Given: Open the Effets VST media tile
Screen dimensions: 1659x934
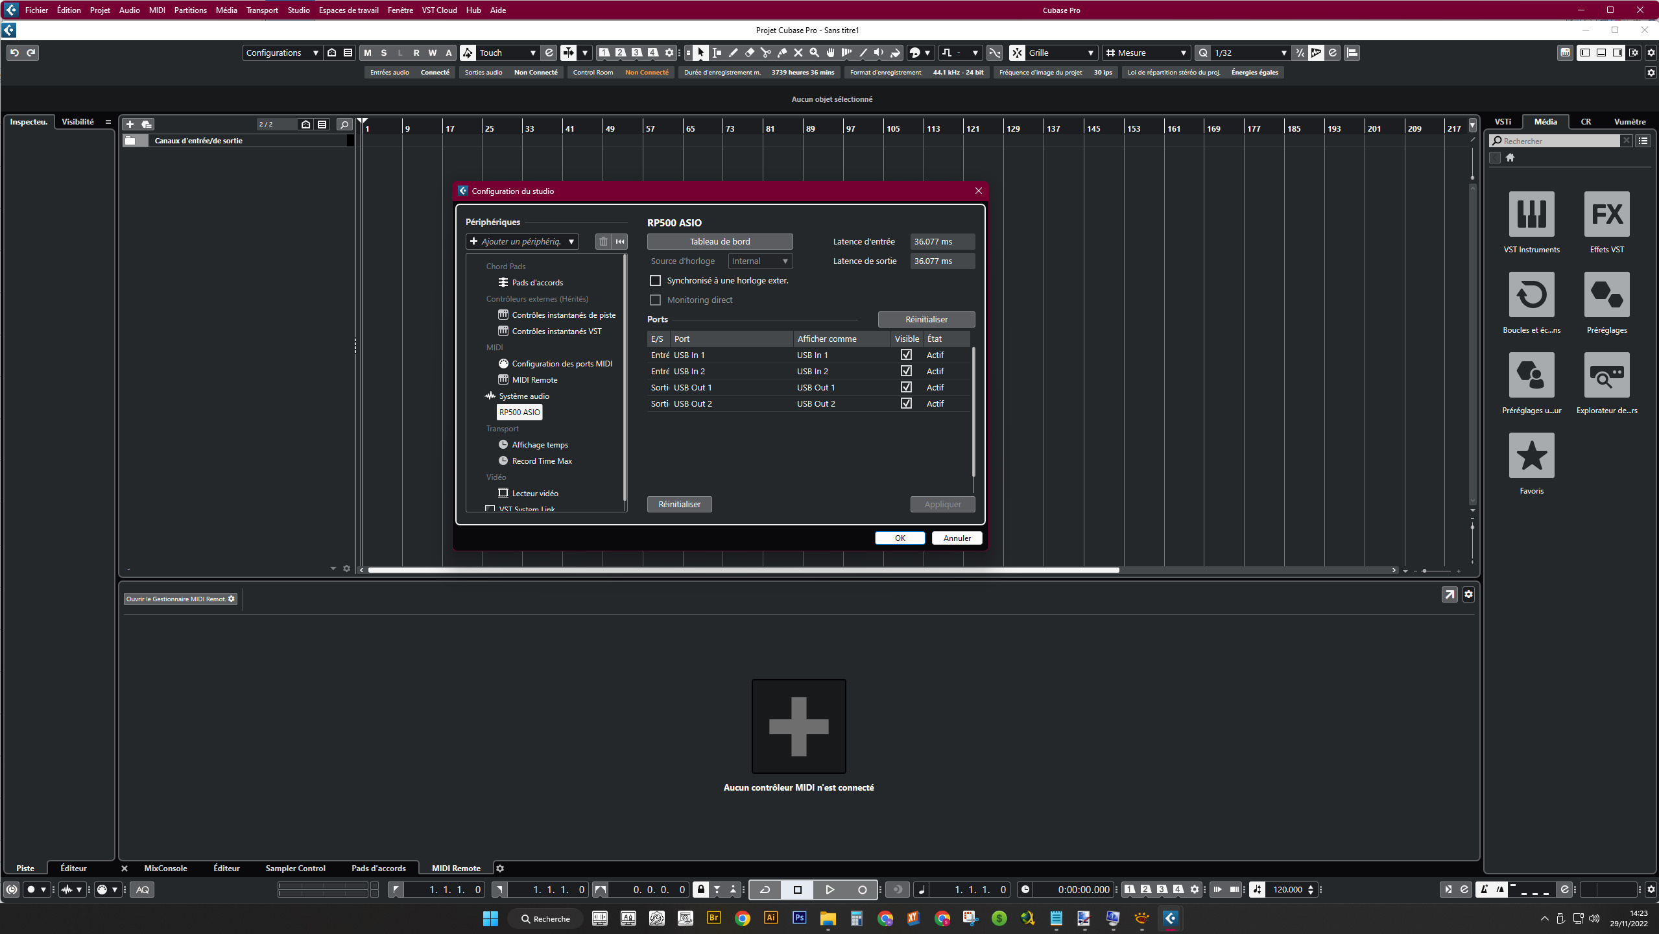Looking at the screenshot, I should pyautogui.click(x=1606, y=214).
